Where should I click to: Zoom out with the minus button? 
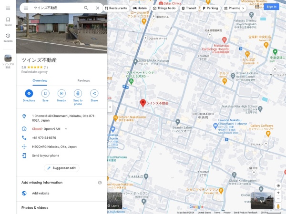(x=278, y=199)
